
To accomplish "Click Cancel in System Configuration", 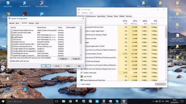I will [x=57, y=66].
